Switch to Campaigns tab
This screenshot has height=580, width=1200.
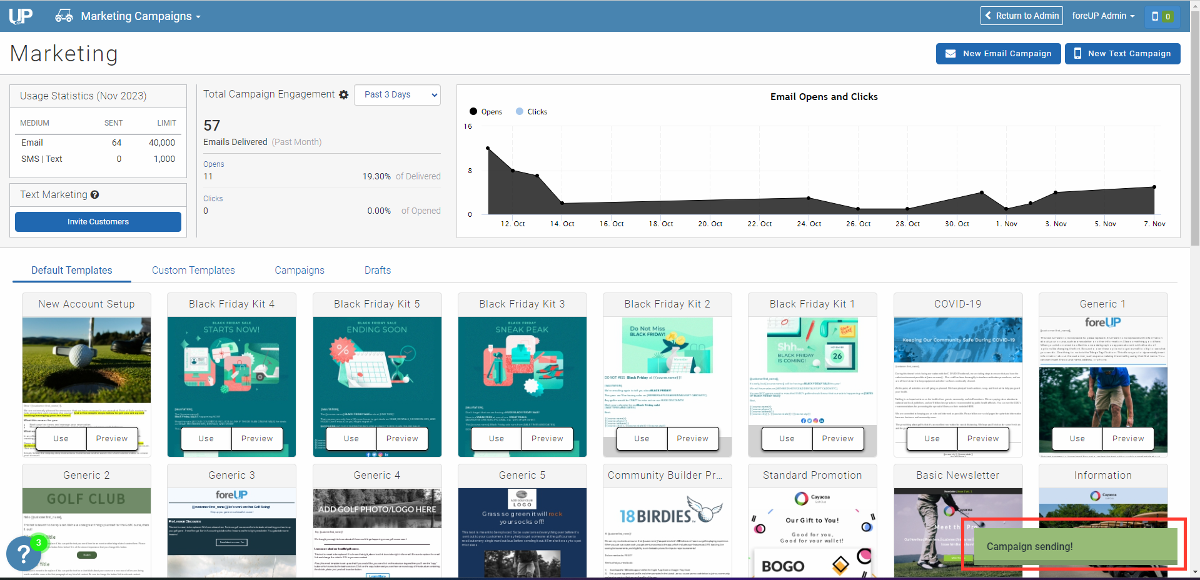[x=300, y=271]
